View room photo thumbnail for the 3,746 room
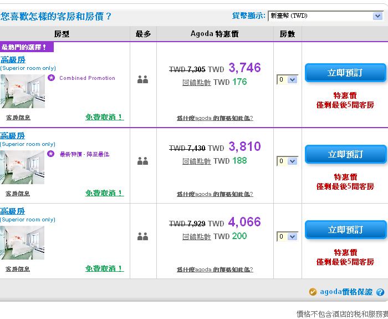This screenshot has height=319, width=388. click(23, 91)
